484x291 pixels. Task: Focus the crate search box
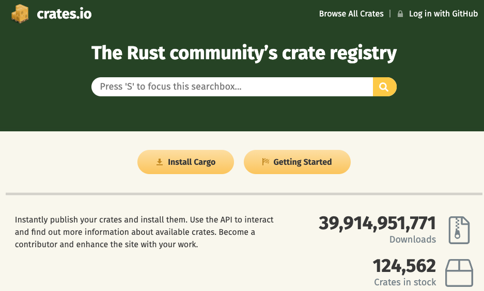(232, 87)
